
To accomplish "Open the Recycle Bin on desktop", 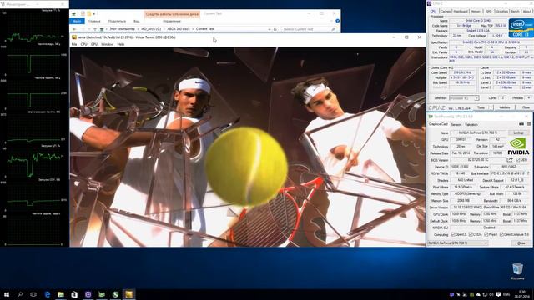I will tap(517, 272).
